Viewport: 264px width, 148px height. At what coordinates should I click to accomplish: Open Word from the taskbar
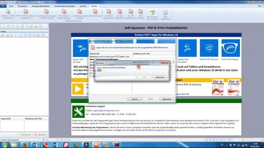(x=56, y=145)
